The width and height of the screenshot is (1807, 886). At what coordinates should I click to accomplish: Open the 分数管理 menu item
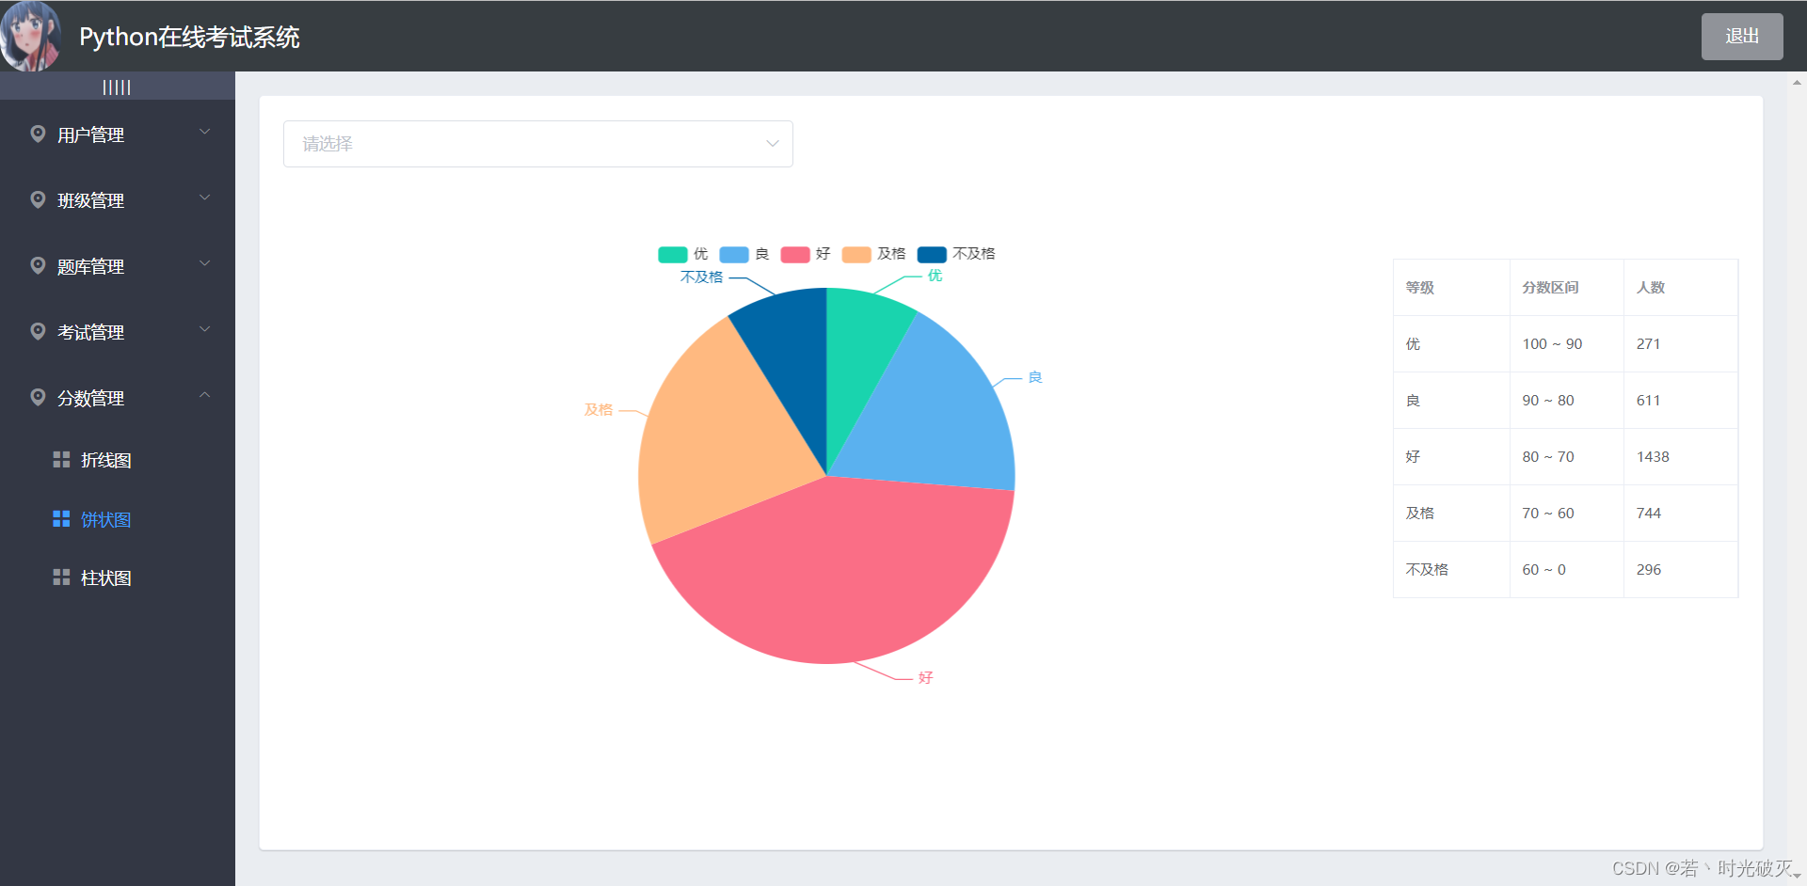118,398
